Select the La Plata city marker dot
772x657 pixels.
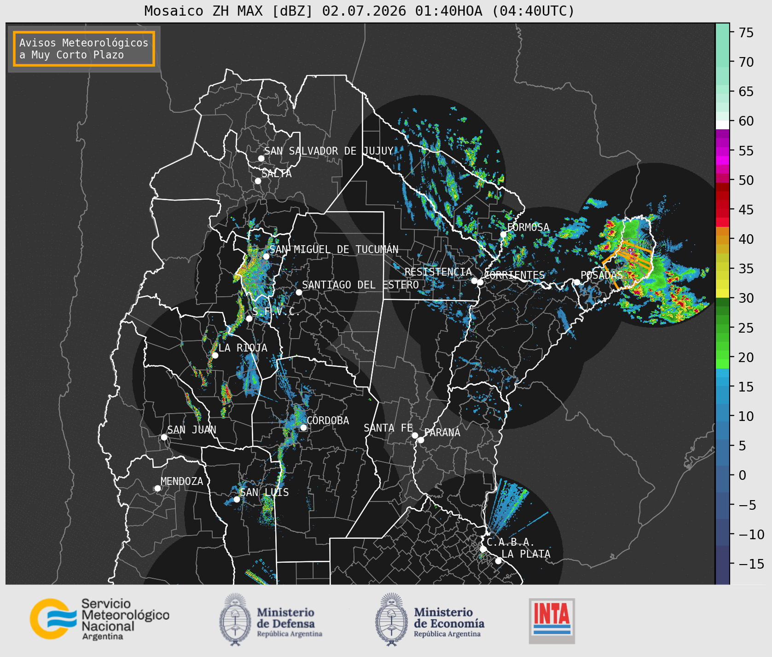[x=498, y=561]
